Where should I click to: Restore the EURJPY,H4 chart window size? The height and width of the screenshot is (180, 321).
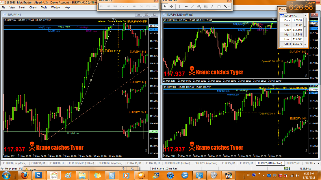click(x=146, y=15)
